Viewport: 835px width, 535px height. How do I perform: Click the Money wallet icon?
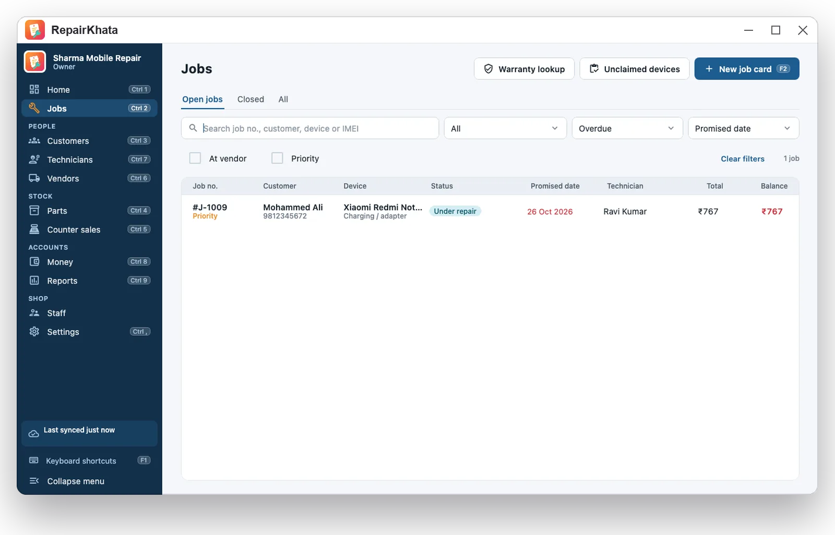[34, 262]
